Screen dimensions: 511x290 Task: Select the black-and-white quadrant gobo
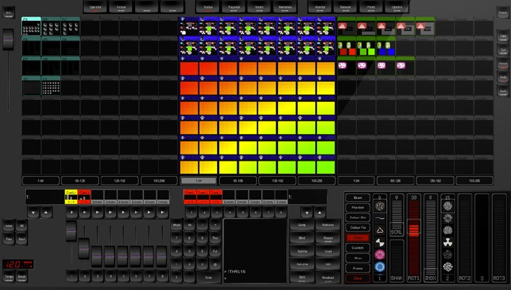379,242
